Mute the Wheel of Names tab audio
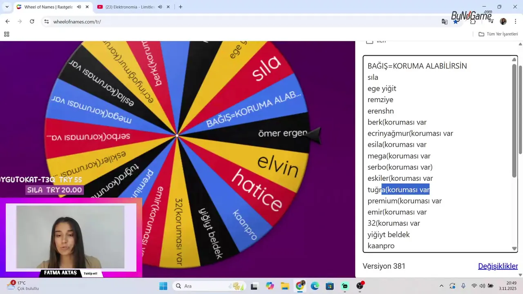The image size is (523, 294). click(79, 7)
